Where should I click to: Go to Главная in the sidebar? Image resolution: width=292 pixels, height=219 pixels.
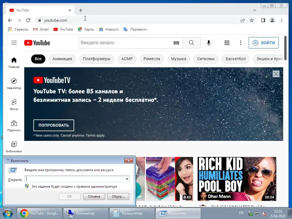click(14, 63)
